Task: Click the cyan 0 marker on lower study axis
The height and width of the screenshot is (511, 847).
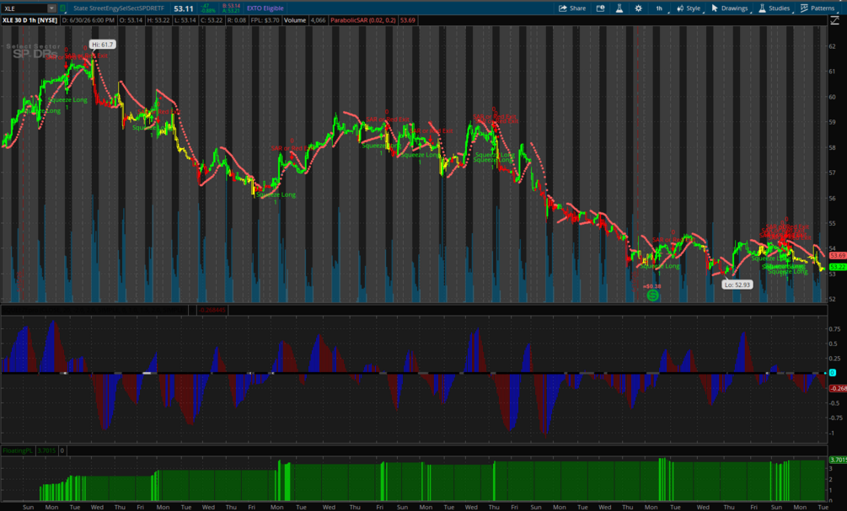Action: click(833, 373)
